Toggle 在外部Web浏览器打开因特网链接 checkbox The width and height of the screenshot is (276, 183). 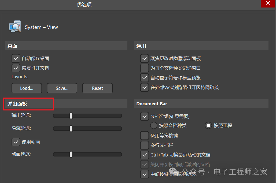[x=145, y=87]
